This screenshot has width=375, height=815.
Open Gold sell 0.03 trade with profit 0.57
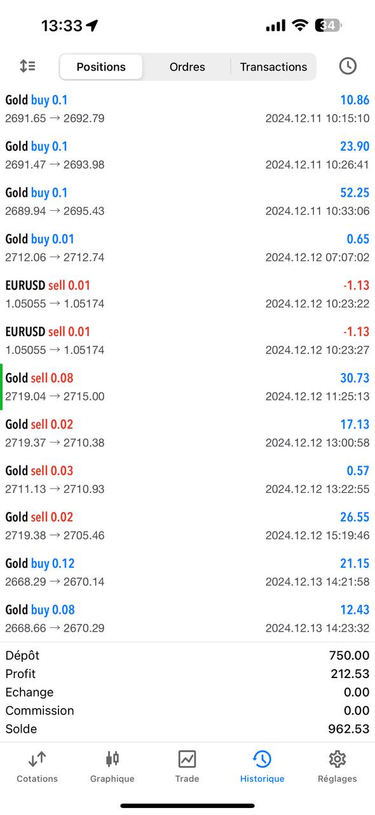[x=187, y=479]
